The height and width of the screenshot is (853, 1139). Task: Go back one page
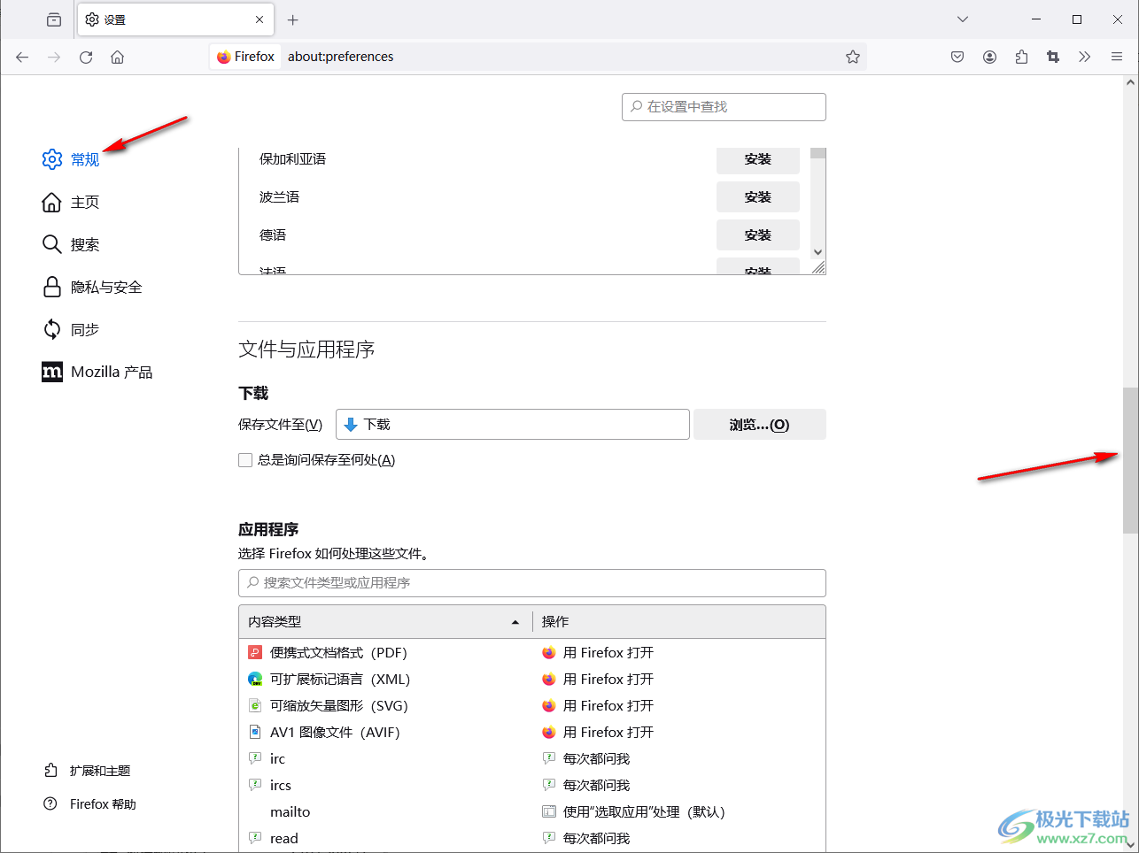pyautogui.click(x=22, y=57)
